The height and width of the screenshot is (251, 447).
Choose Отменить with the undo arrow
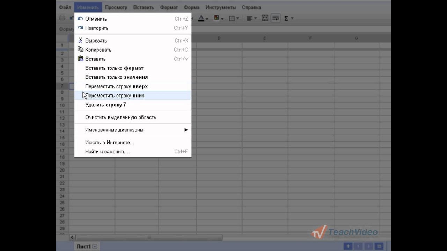133,19
